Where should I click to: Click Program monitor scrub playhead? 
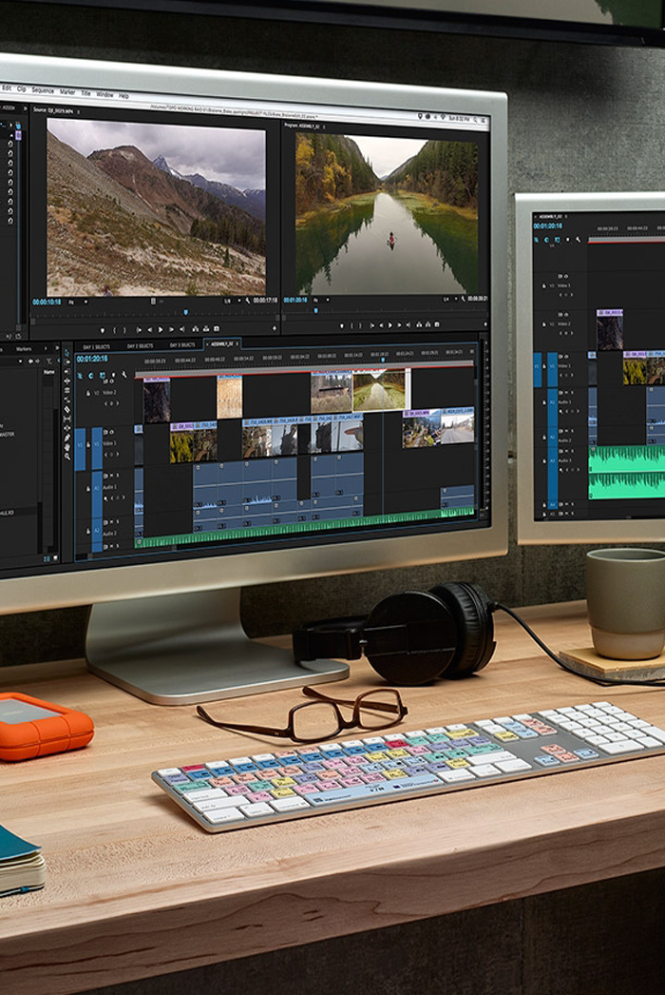coord(315,310)
